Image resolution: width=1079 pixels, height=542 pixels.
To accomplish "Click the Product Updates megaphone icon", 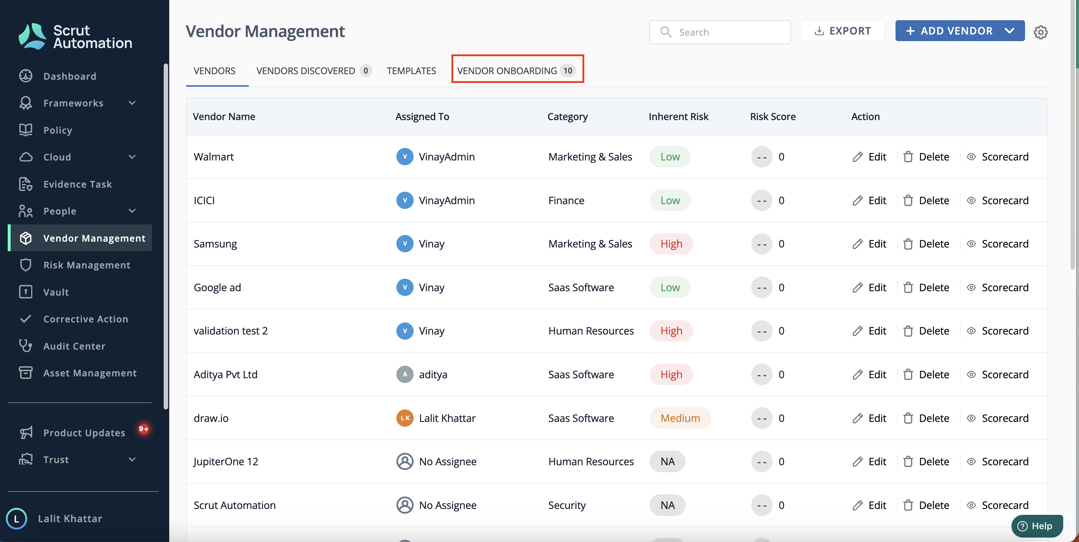I will tap(26, 433).
